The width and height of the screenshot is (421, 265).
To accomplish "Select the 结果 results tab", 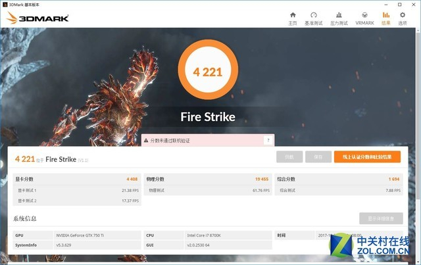I will [x=386, y=19].
